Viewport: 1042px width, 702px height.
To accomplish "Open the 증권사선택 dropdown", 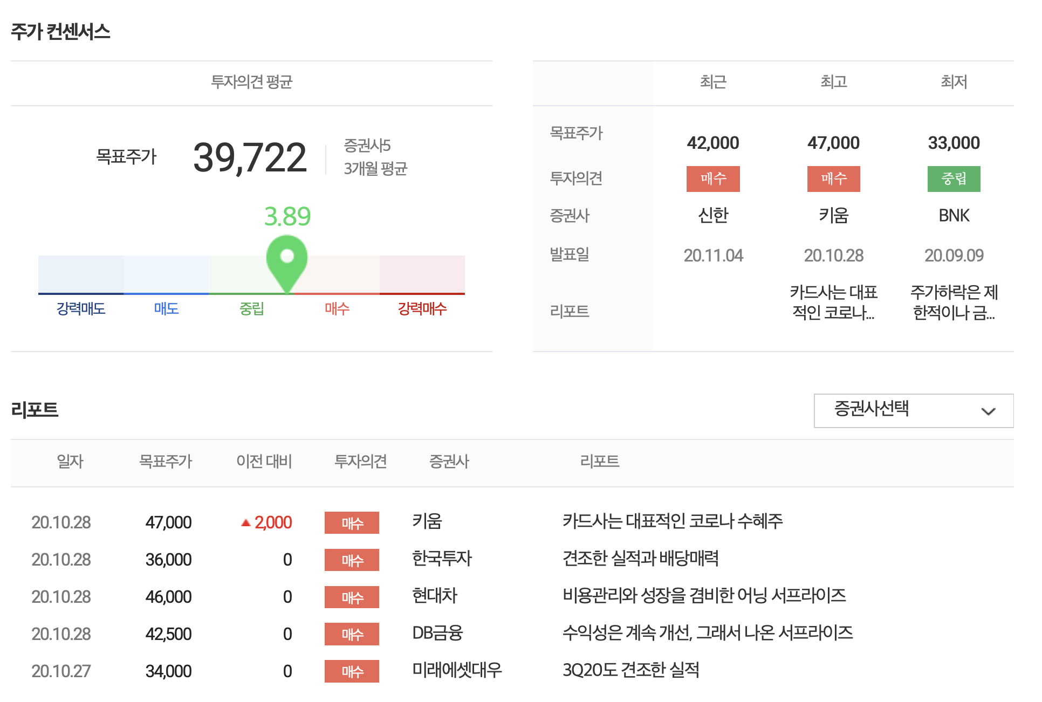I will [913, 410].
